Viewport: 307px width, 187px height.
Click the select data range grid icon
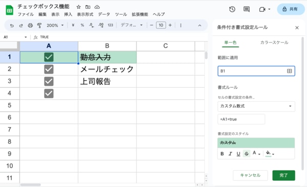pyautogui.click(x=290, y=71)
